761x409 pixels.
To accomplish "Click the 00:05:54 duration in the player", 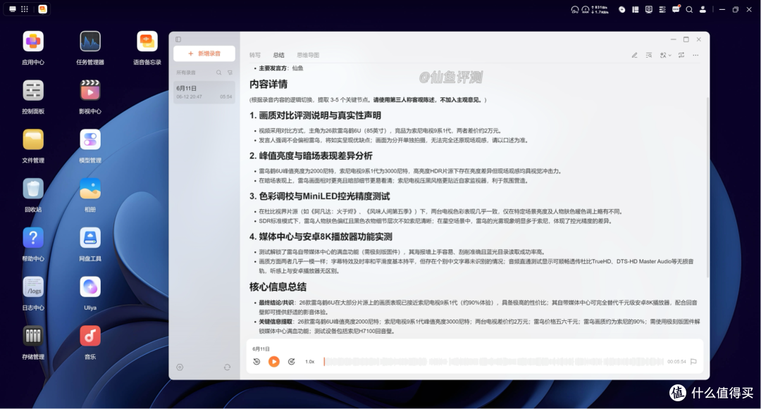I will point(676,362).
